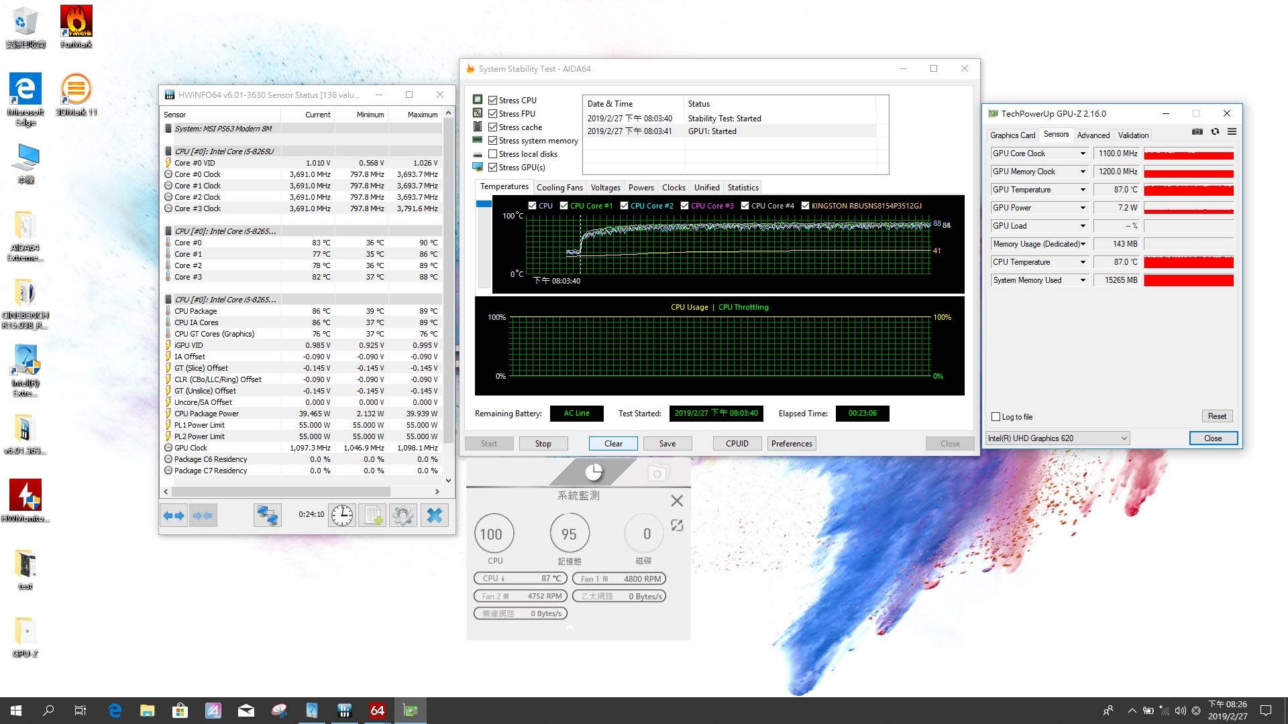Expand the GPU Core Clock sensor dropdown

tap(1083, 154)
